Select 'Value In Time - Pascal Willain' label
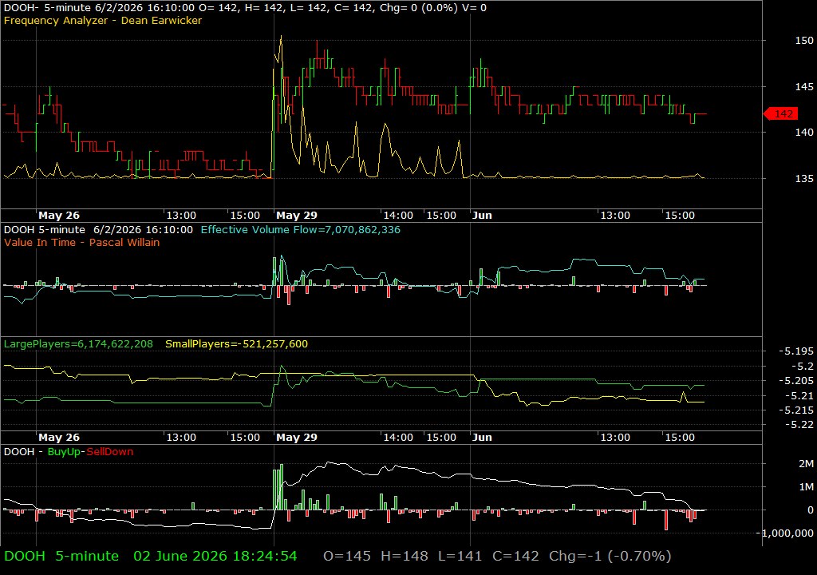This screenshot has height=575, width=817. pyautogui.click(x=82, y=242)
